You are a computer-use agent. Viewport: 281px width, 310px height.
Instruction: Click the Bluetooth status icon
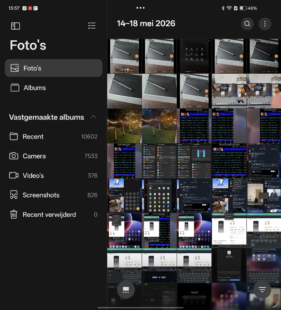click(x=223, y=8)
